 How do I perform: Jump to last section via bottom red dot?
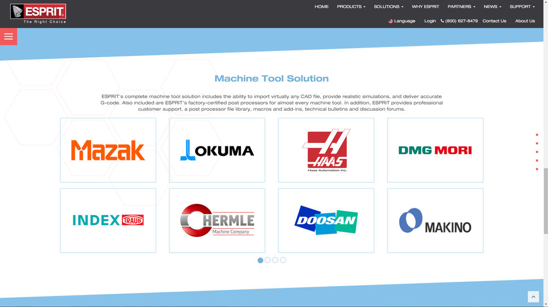537,169
